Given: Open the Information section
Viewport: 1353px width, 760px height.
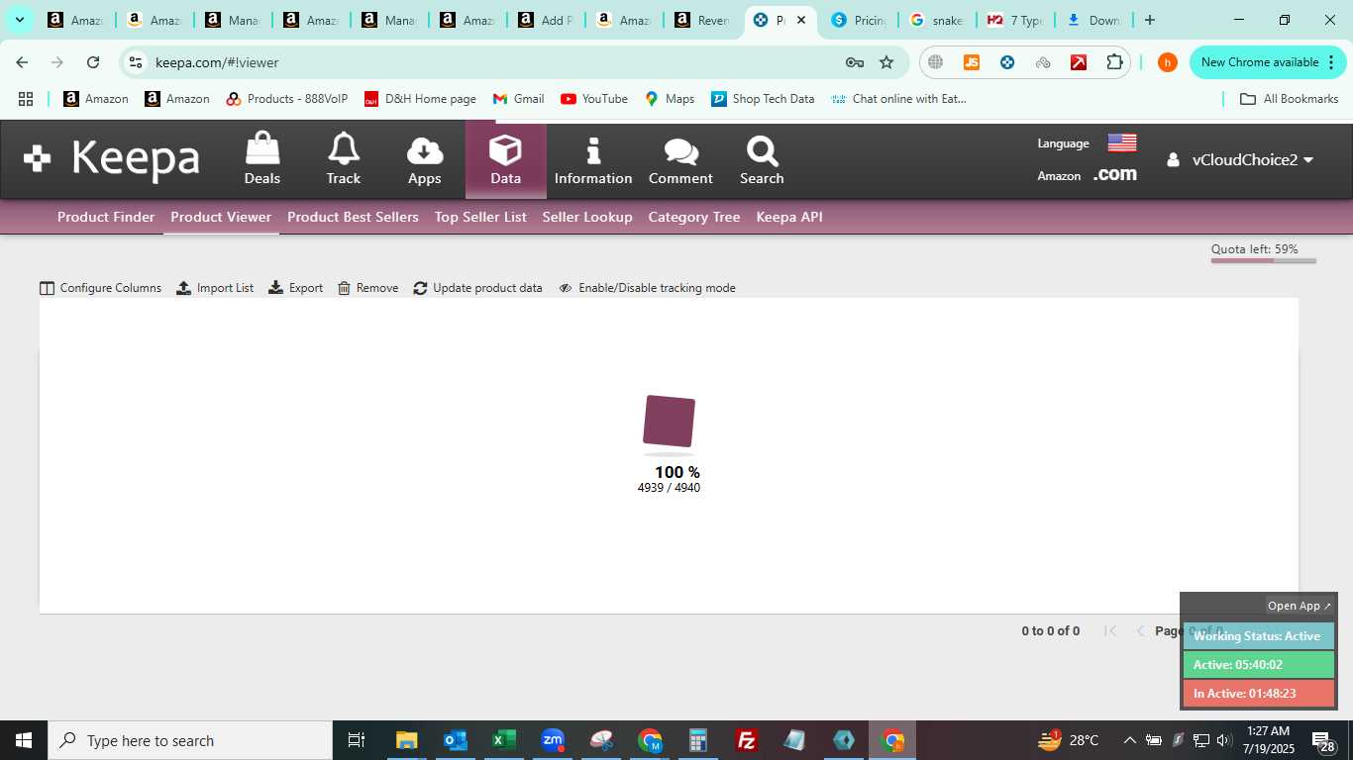Looking at the screenshot, I should tap(593, 159).
